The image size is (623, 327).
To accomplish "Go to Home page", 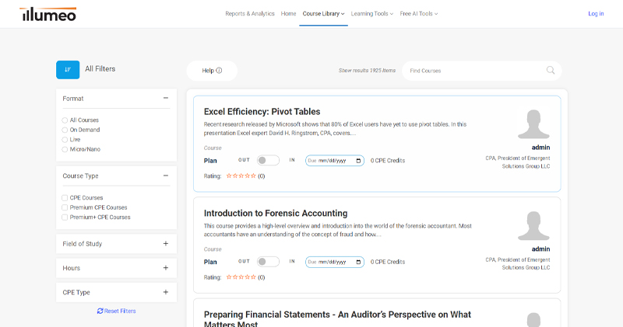I will tap(288, 13).
